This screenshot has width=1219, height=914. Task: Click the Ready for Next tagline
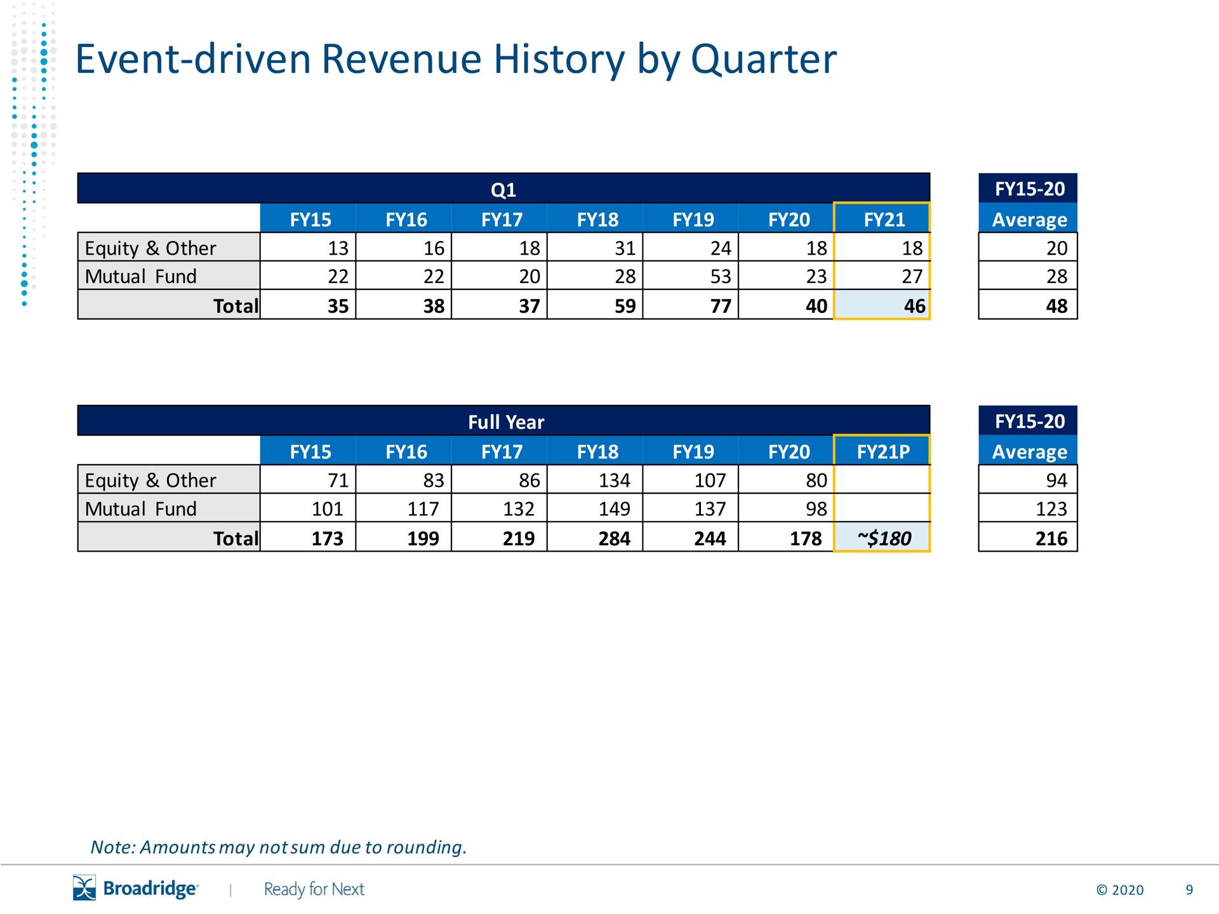[314, 889]
